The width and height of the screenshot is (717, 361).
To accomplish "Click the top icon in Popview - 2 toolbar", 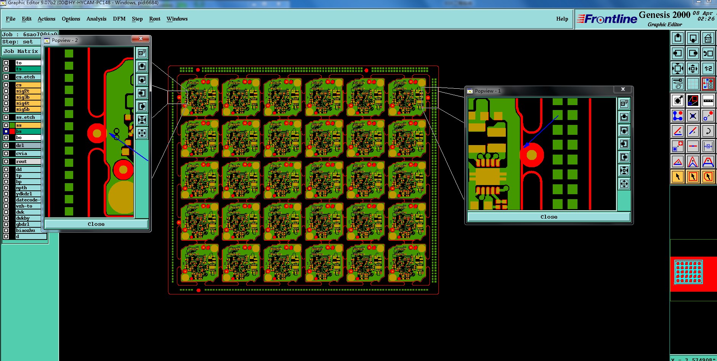I will 142,53.
